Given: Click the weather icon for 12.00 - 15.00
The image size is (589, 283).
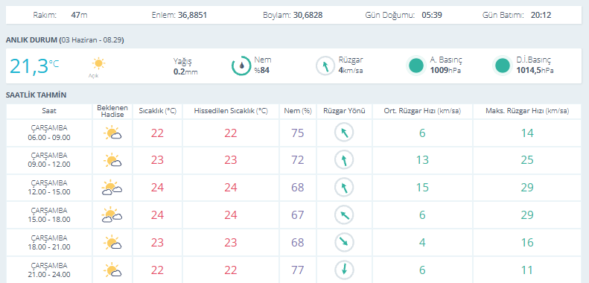Looking at the screenshot, I should [x=112, y=188].
